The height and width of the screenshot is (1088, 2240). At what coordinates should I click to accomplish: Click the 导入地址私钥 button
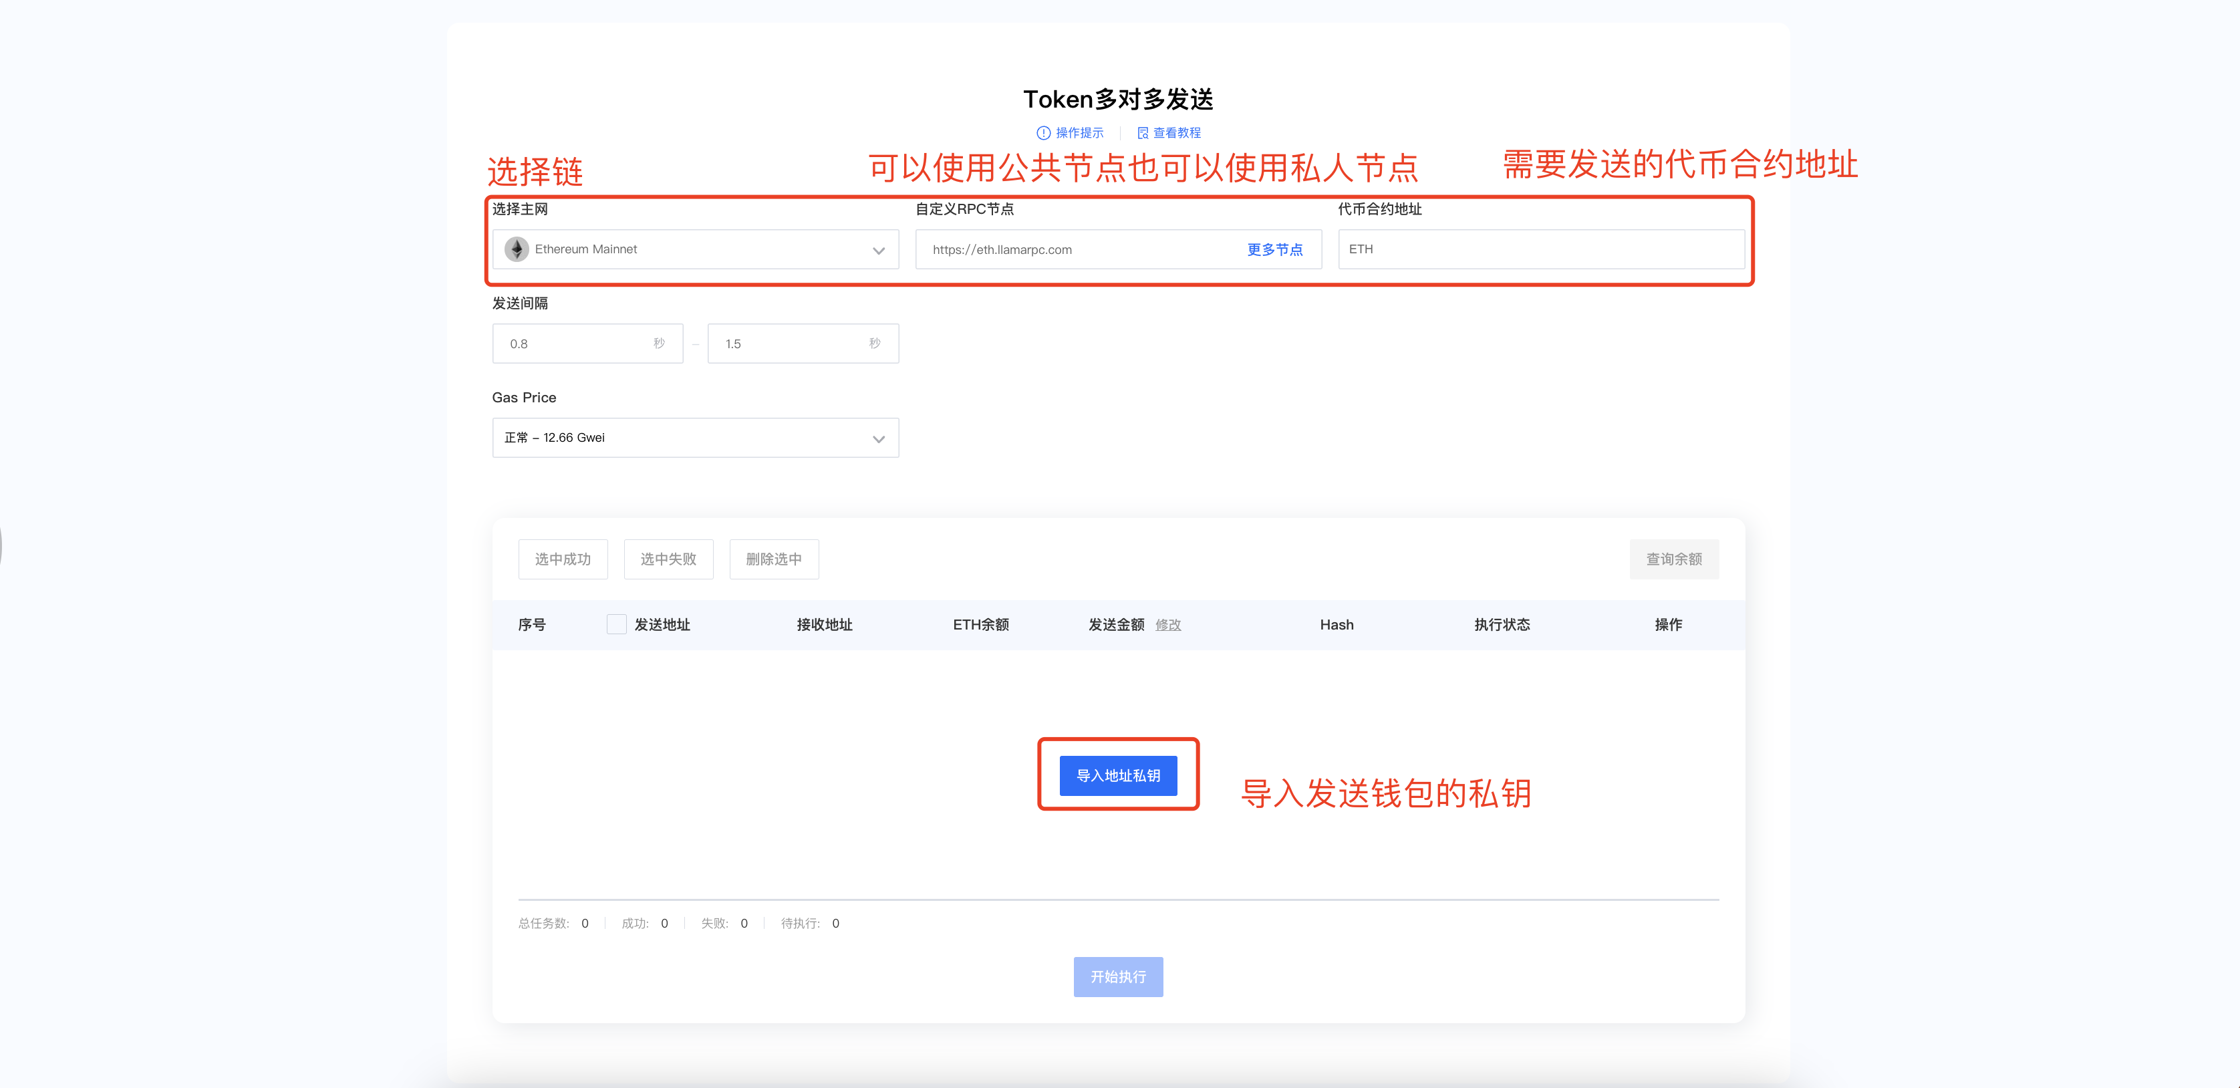pyautogui.click(x=1118, y=776)
